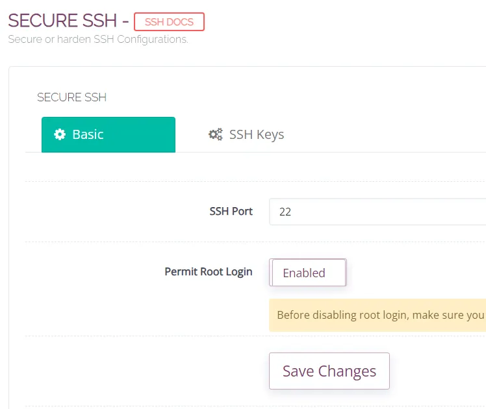Click the value 22 in the port box
This screenshot has width=486, height=409.
coord(285,212)
